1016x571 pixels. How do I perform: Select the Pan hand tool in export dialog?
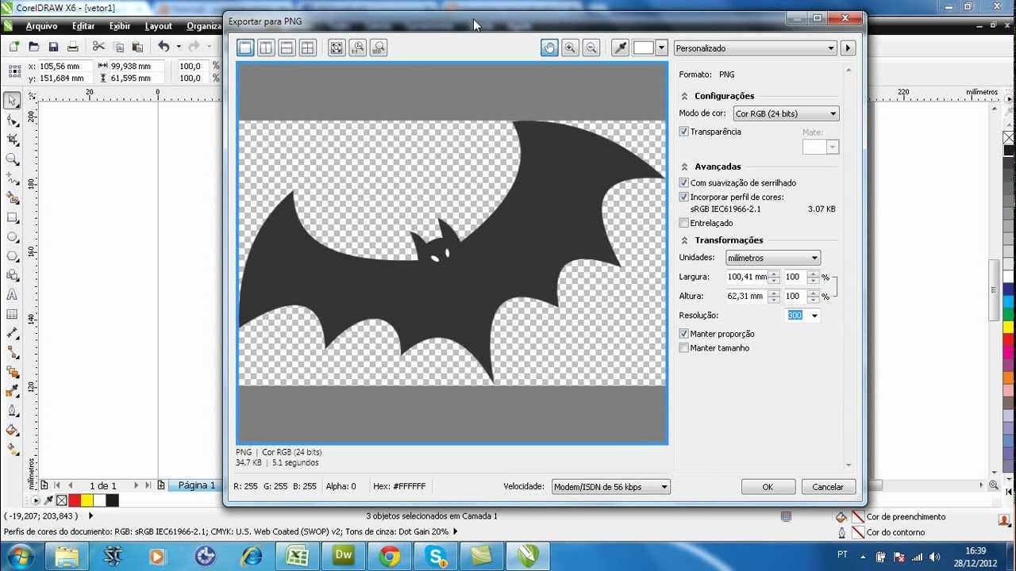549,48
